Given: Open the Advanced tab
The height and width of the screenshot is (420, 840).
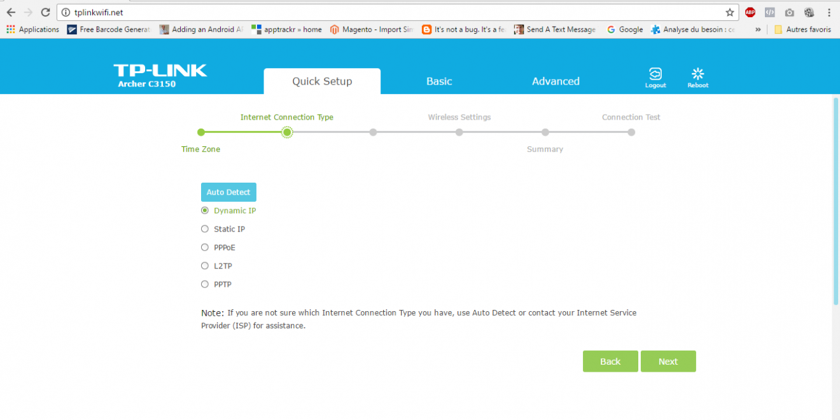Looking at the screenshot, I should tap(556, 81).
